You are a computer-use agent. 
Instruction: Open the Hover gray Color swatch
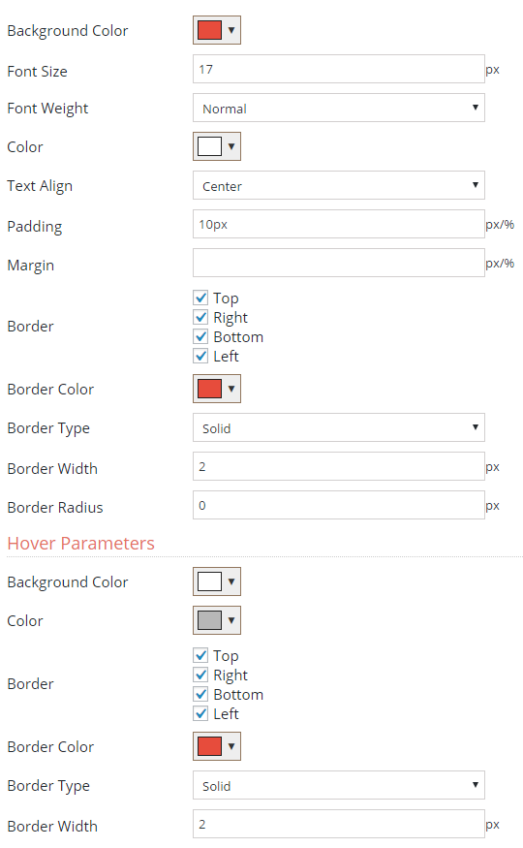[217, 620]
